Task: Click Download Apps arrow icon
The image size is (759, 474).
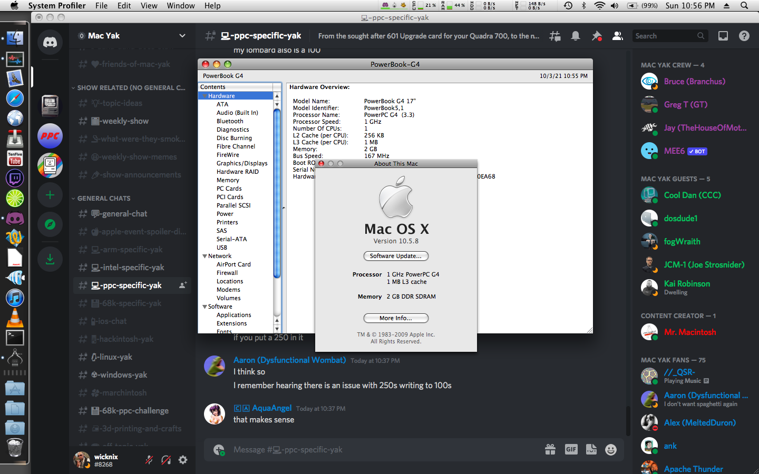Action: (50, 259)
